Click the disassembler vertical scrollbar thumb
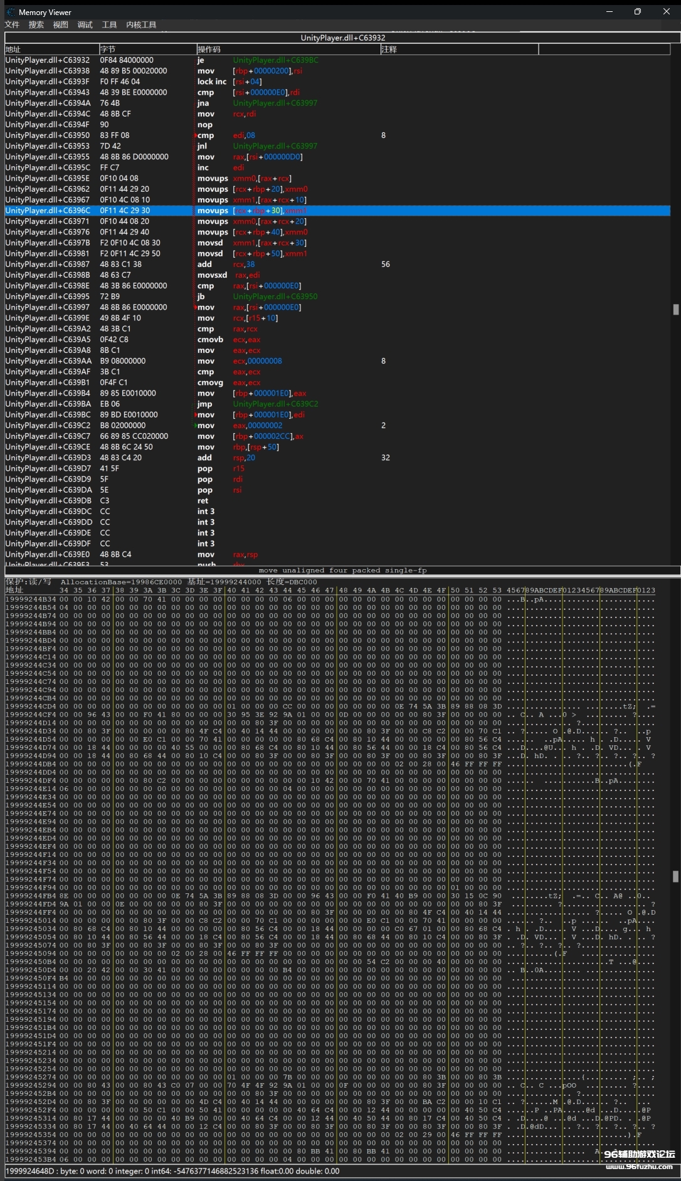This screenshot has height=1181, width=681. 675,309
